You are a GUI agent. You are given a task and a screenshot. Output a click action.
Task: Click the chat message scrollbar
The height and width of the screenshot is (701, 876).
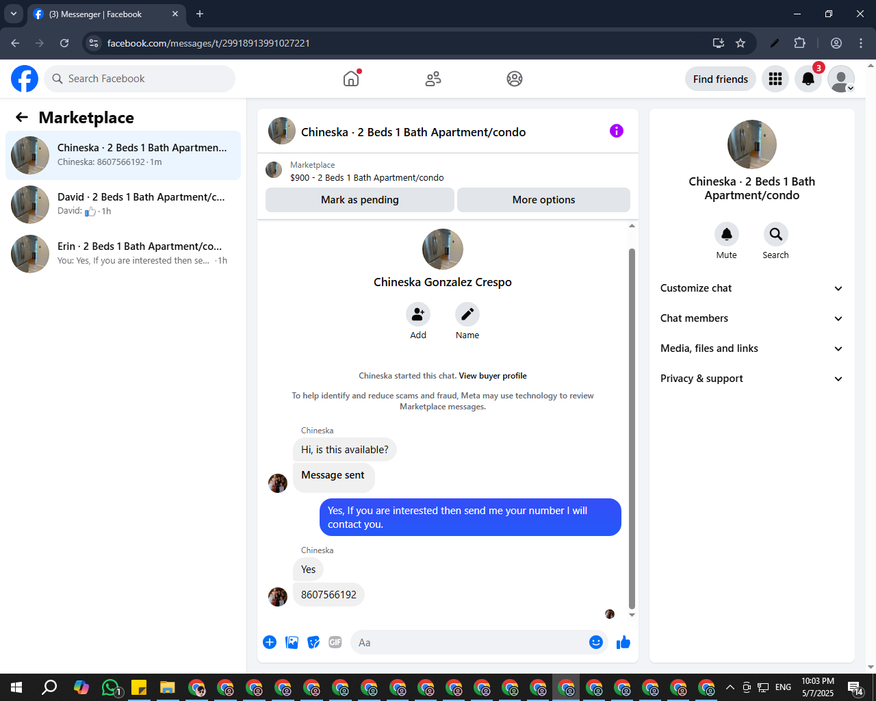(x=632, y=428)
